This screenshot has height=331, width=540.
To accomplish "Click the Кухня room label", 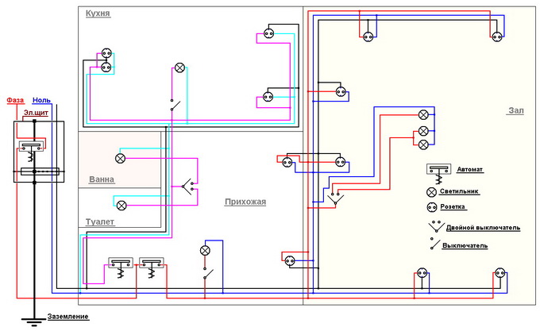I will tap(98, 14).
